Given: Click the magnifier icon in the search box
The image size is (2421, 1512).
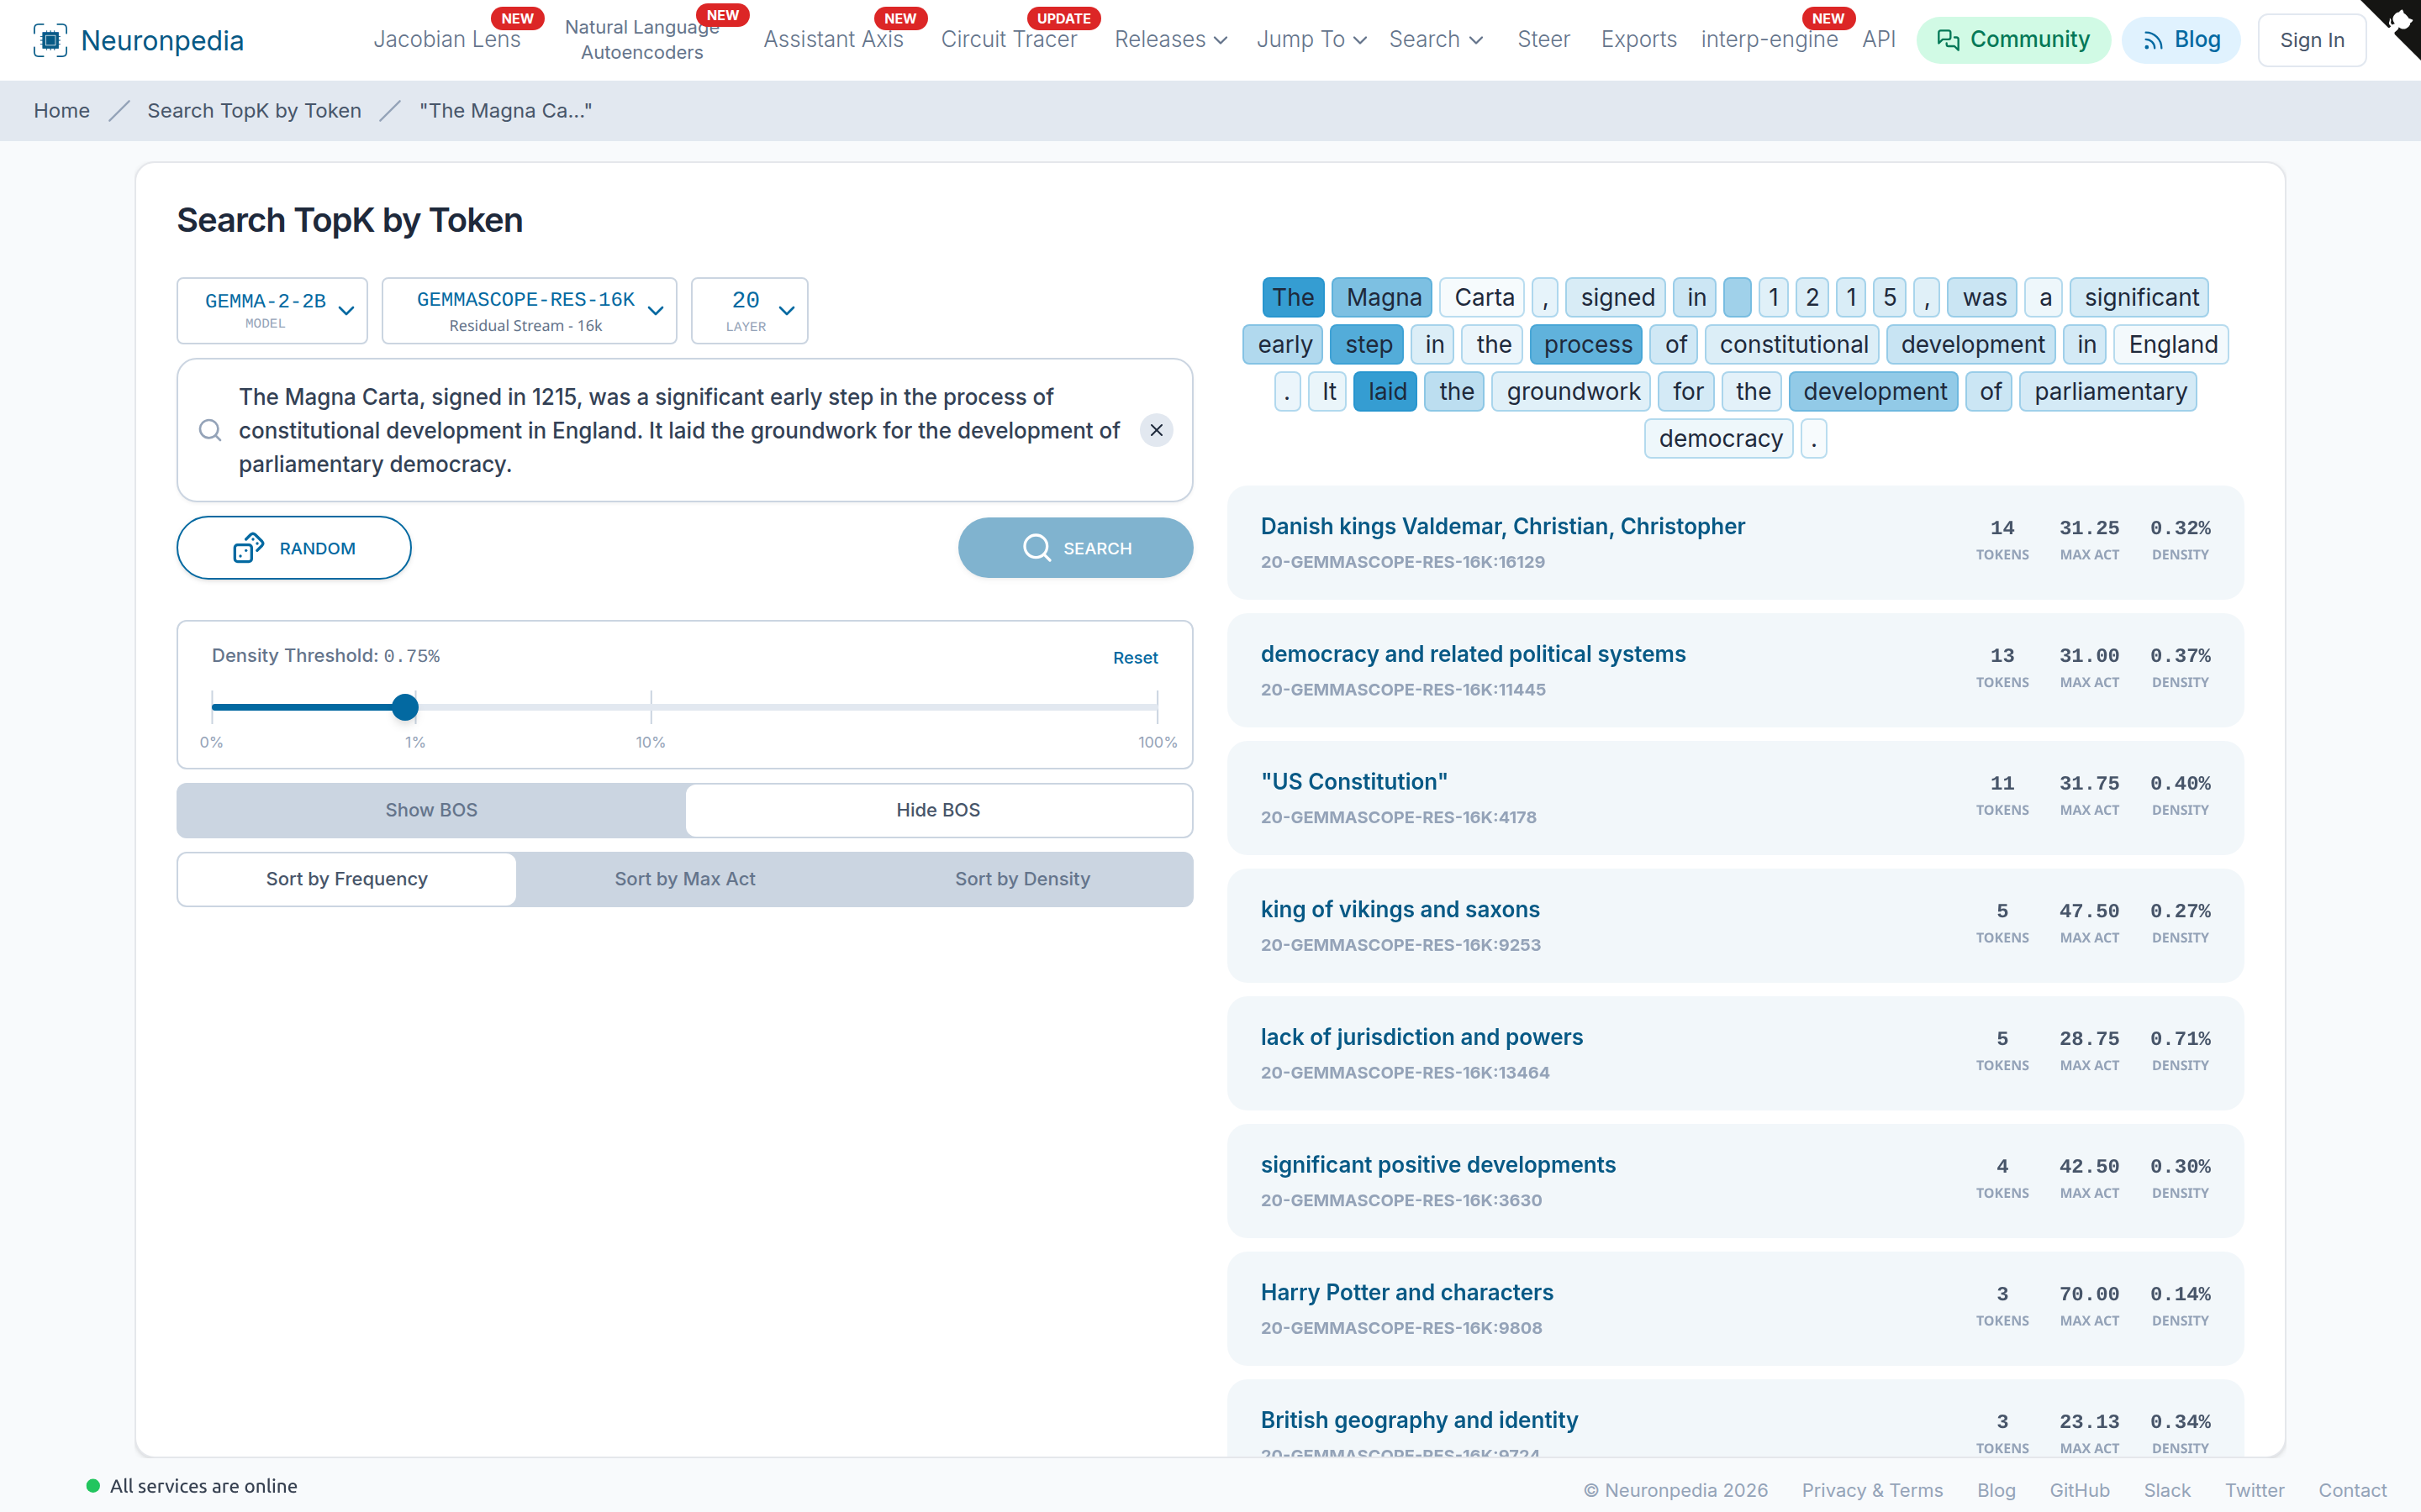Looking at the screenshot, I should [210, 430].
